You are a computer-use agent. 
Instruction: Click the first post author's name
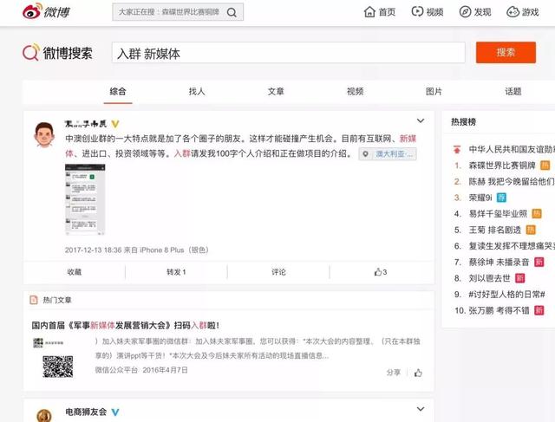tap(86, 124)
